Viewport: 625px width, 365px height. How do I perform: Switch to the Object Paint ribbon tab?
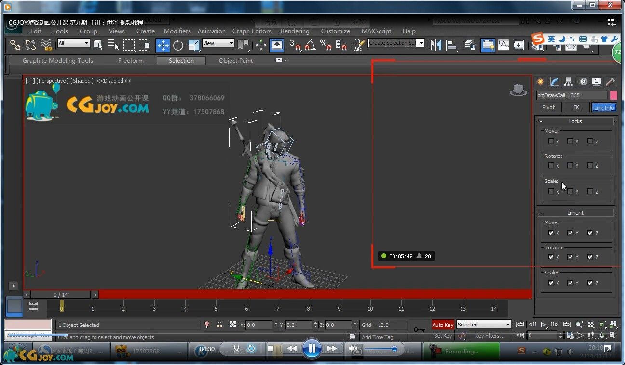click(236, 61)
